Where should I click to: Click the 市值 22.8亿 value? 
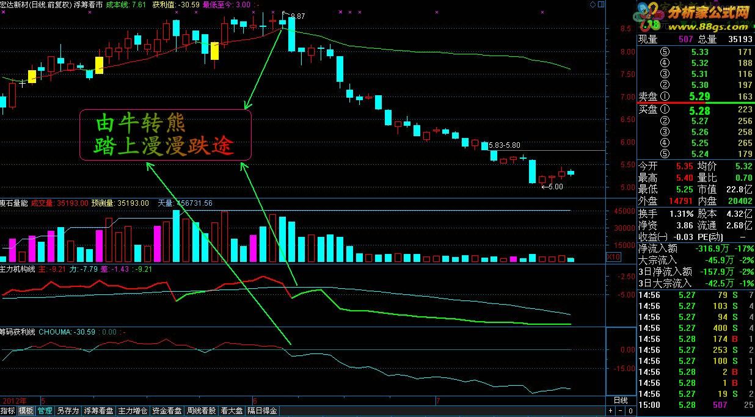pos(740,189)
